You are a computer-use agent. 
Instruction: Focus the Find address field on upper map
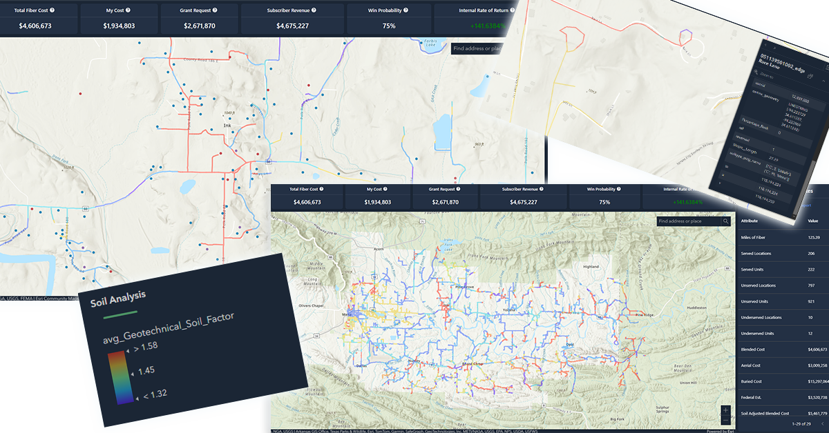click(477, 48)
